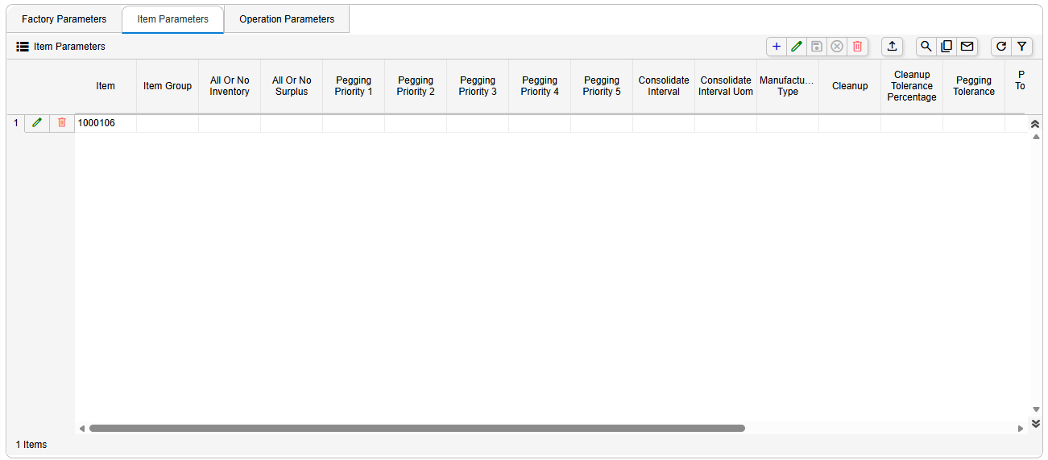Delete row 1 using its trash icon
The width and height of the screenshot is (1048, 460).
click(x=62, y=123)
